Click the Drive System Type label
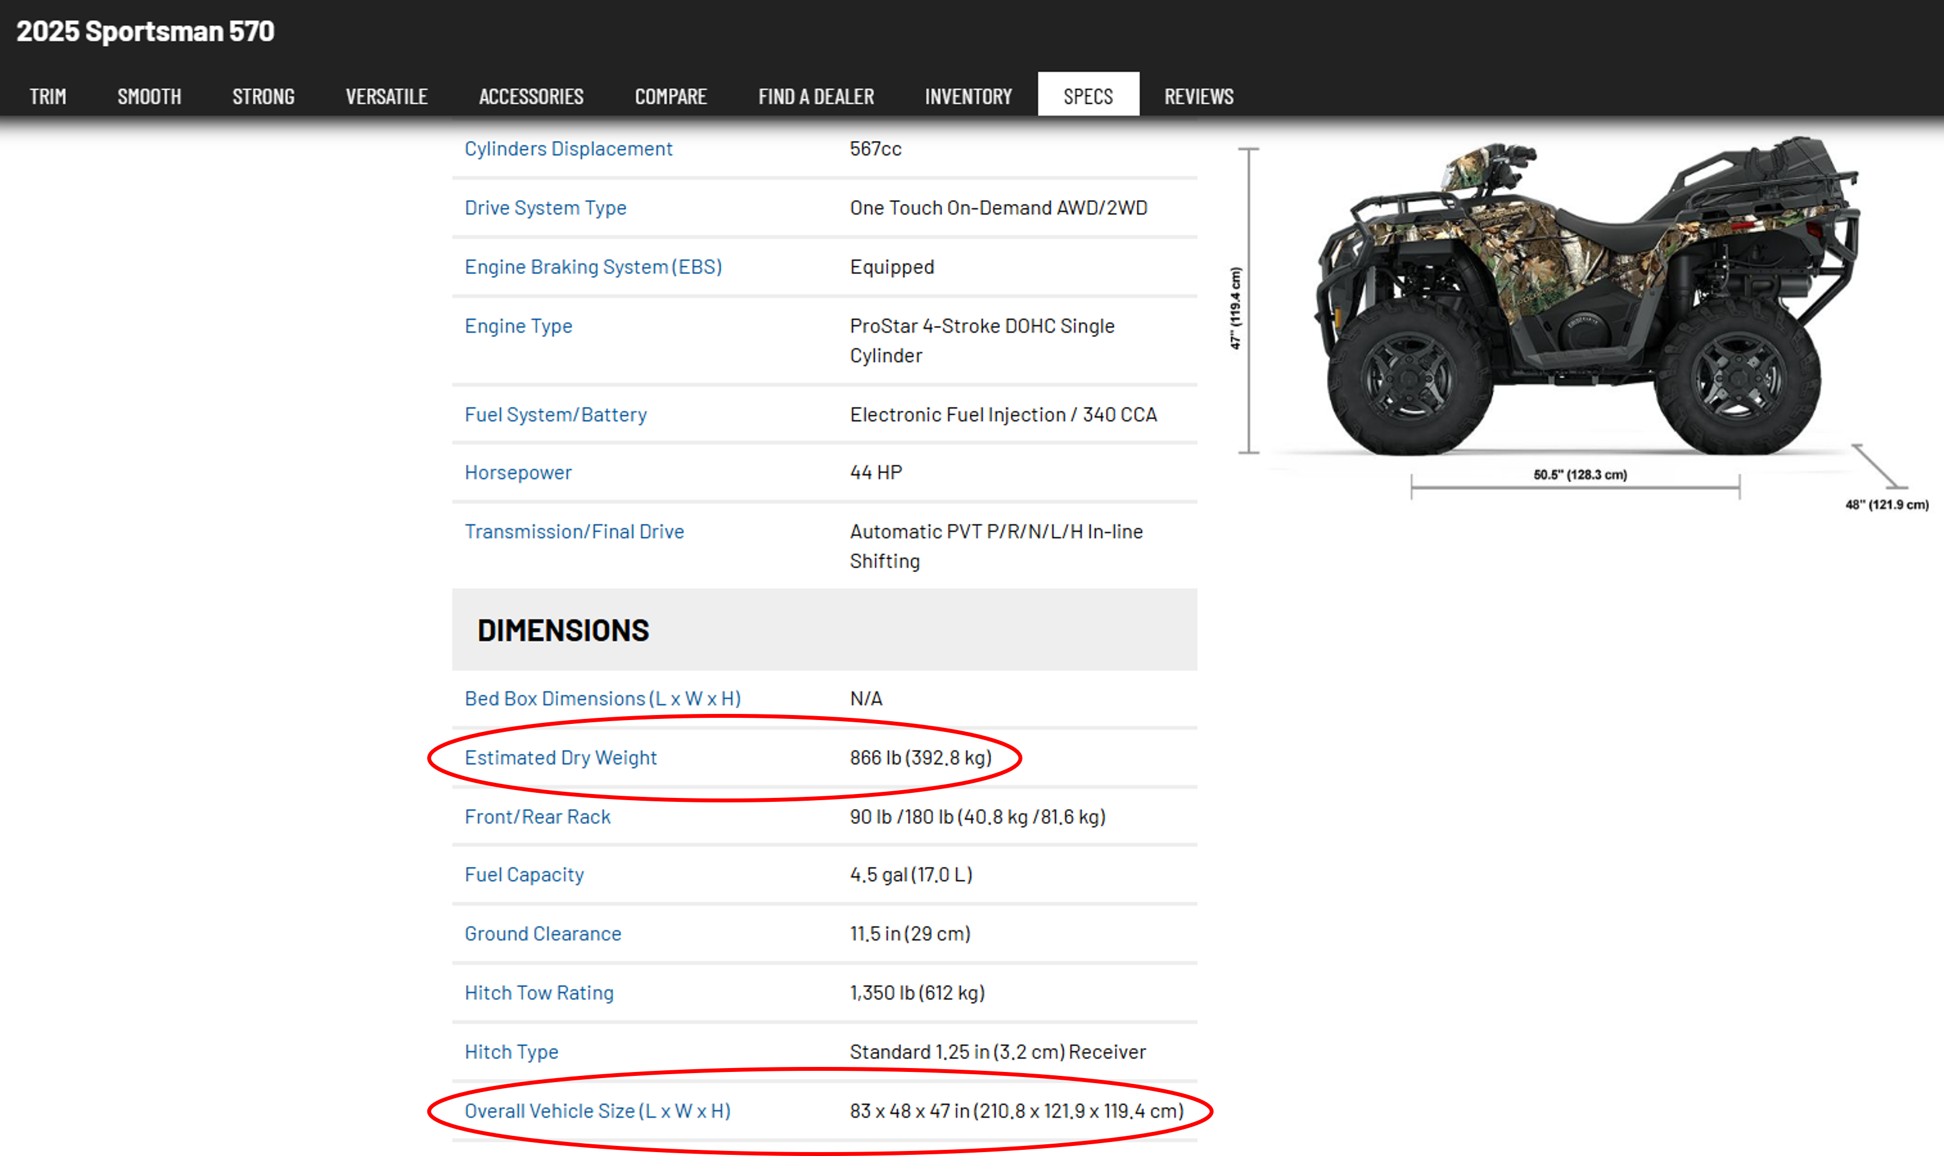 [545, 208]
